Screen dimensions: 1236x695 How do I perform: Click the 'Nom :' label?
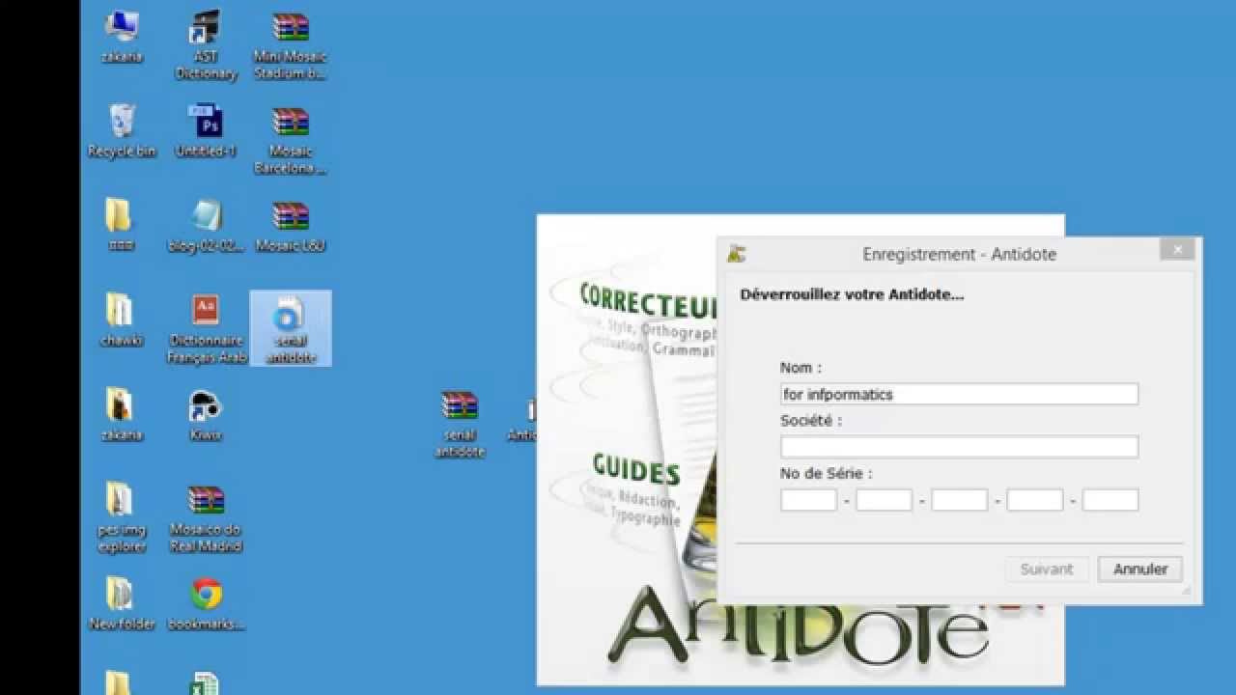coord(801,368)
